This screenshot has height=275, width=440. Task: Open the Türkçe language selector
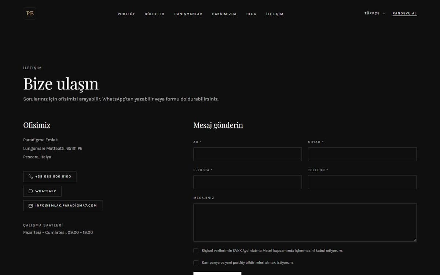pos(375,14)
